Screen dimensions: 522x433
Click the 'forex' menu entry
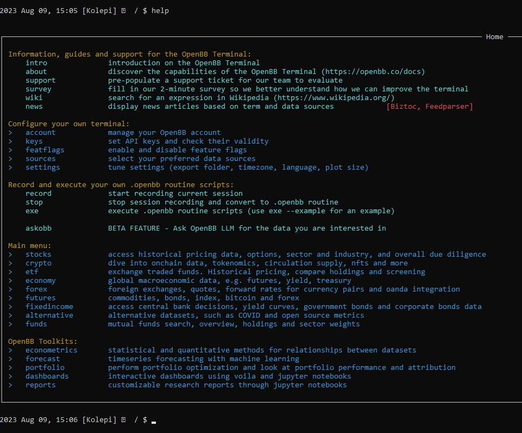[36, 289]
